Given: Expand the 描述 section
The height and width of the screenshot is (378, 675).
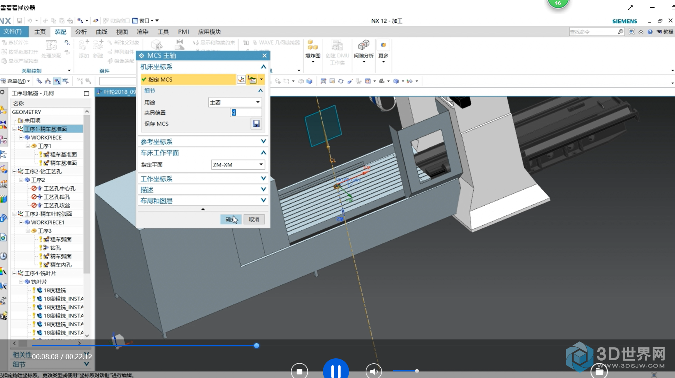Looking at the screenshot, I should 263,190.
